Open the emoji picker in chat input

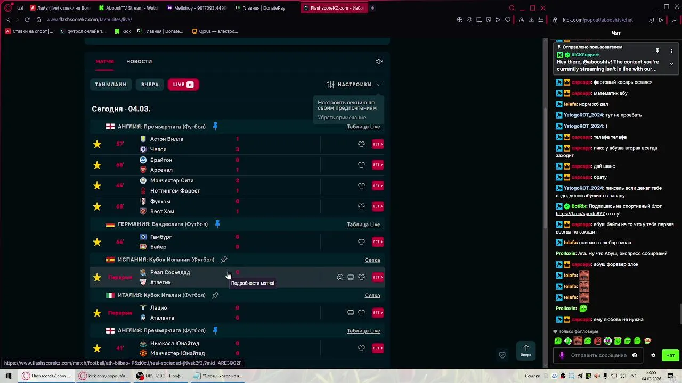[x=635, y=355]
